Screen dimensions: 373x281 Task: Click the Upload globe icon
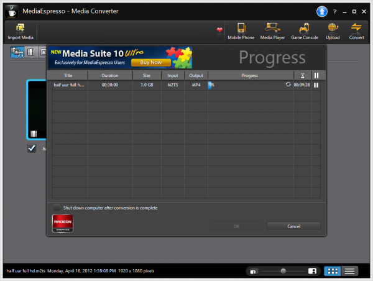(333, 27)
